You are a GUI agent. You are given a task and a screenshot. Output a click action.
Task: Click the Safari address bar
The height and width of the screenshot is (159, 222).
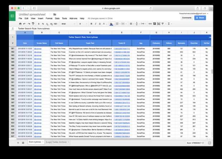111,8
